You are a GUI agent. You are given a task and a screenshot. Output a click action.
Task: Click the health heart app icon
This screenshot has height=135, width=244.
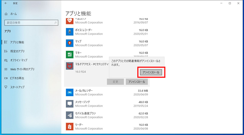[x=70, y=21]
